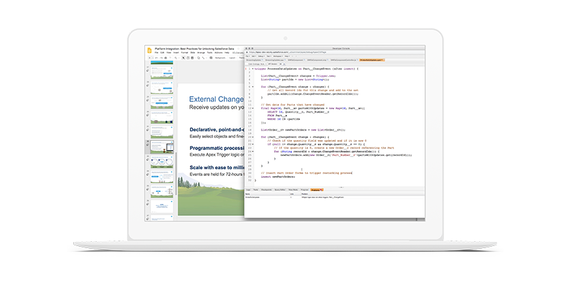Open the File menu in Google Slides
Screen dimensions: 572x298
pyautogui.click(x=156, y=53)
